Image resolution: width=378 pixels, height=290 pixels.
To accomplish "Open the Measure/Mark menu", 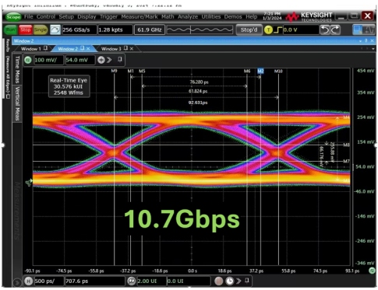I will click(x=140, y=17).
